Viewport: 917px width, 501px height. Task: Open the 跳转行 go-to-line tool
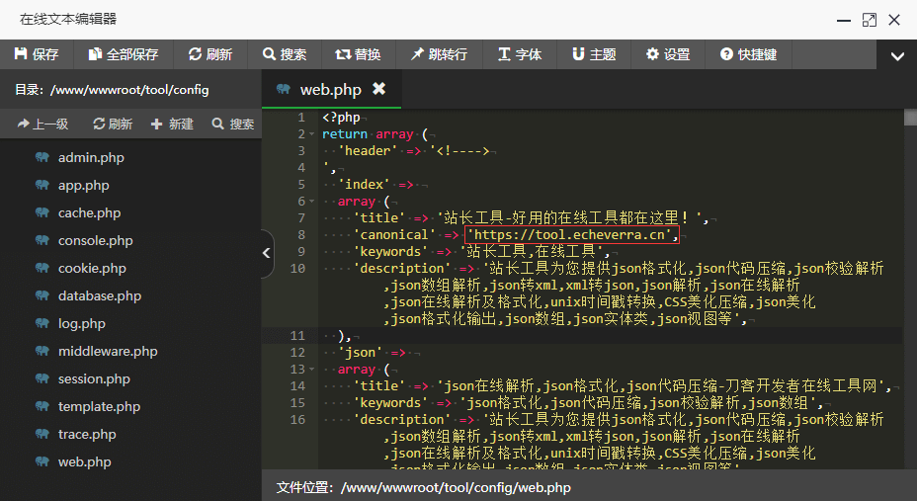pyautogui.click(x=439, y=54)
